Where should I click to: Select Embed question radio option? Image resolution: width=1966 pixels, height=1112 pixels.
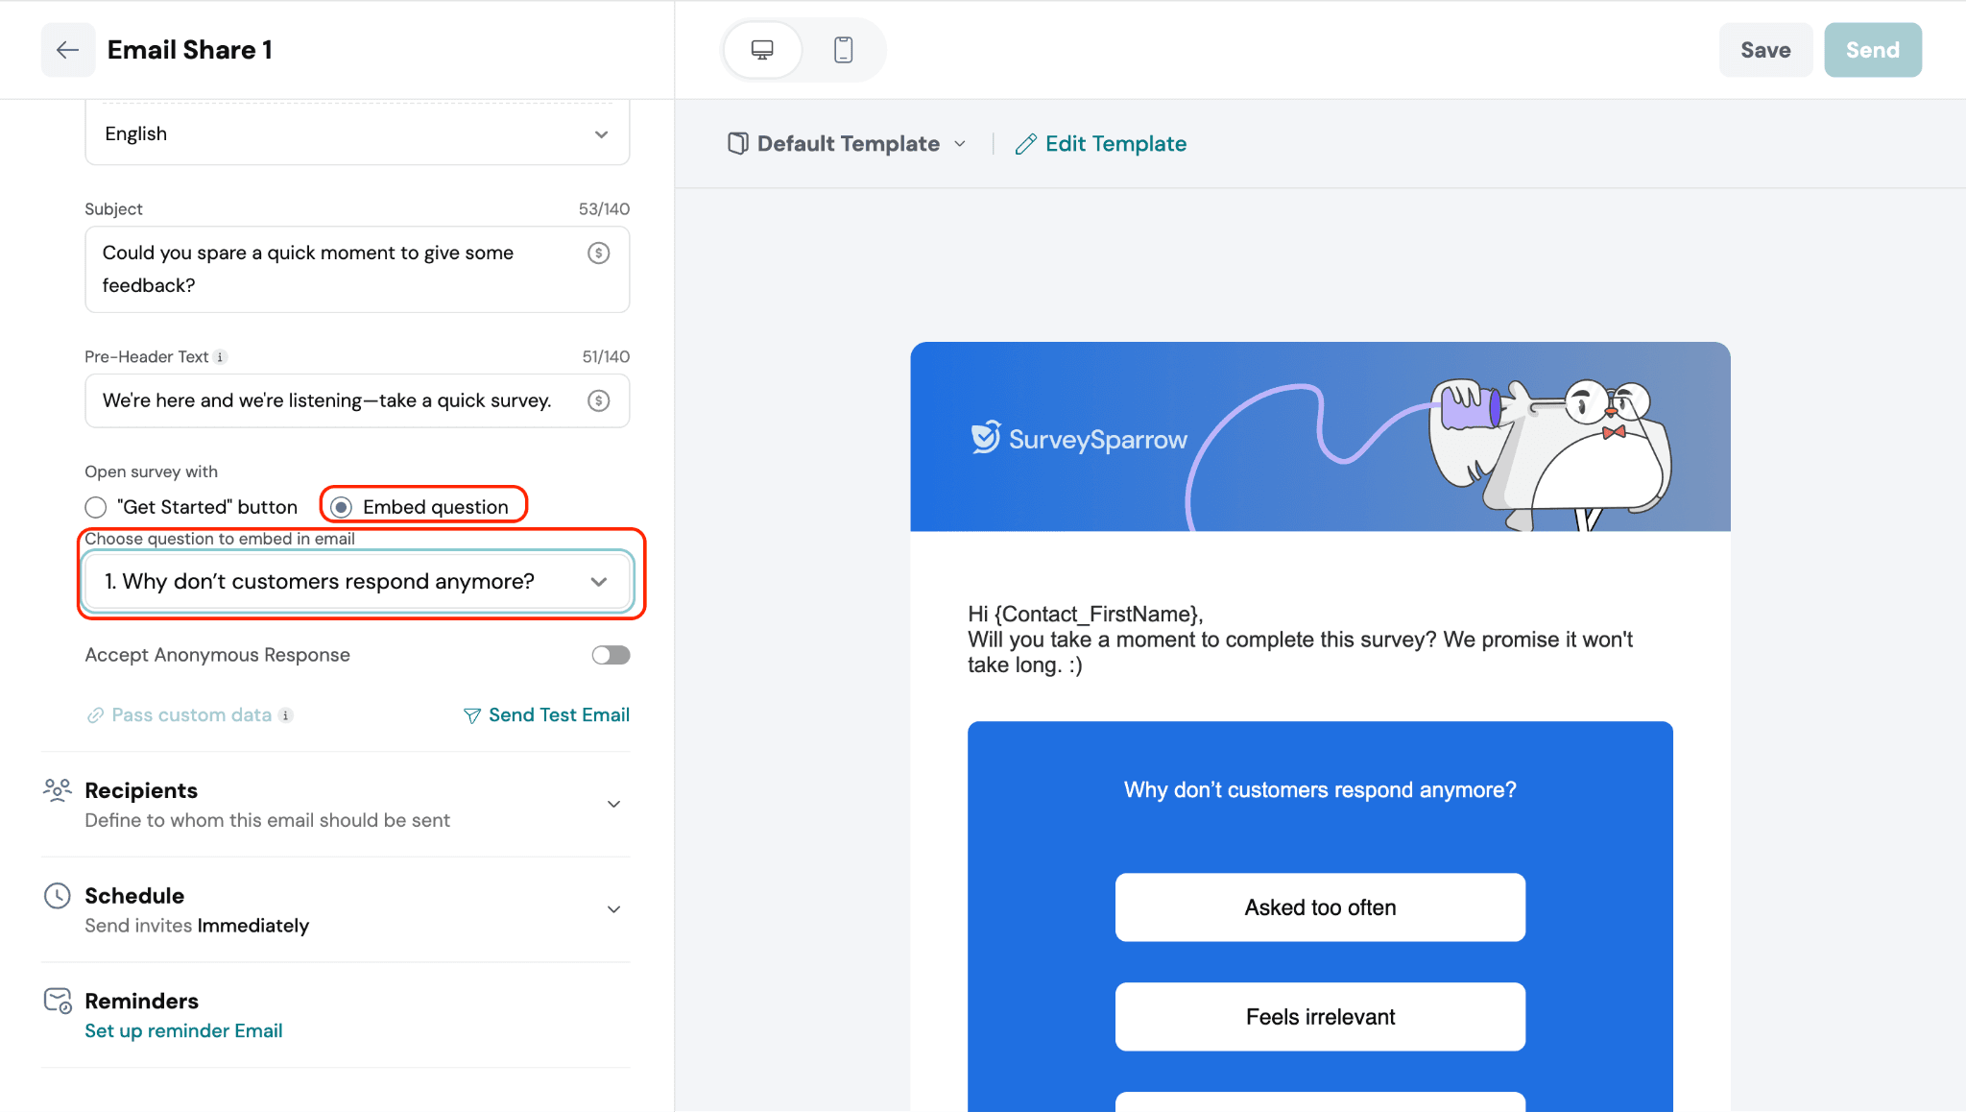point(341,507)
